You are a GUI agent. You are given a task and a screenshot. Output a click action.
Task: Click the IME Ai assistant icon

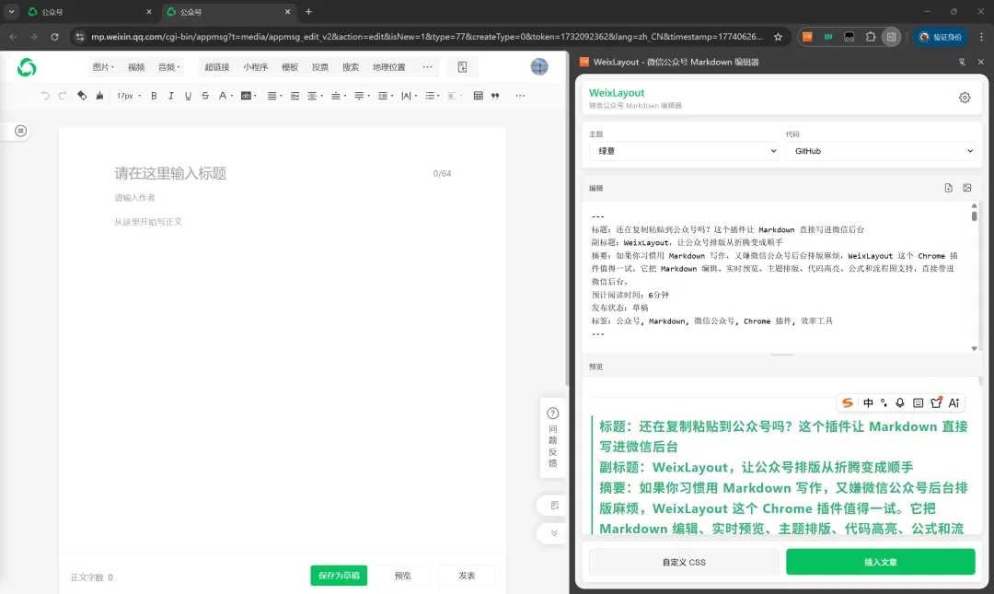[x=954, y=403]
